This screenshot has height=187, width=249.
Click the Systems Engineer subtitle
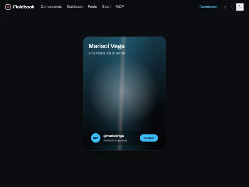[107, 53]
